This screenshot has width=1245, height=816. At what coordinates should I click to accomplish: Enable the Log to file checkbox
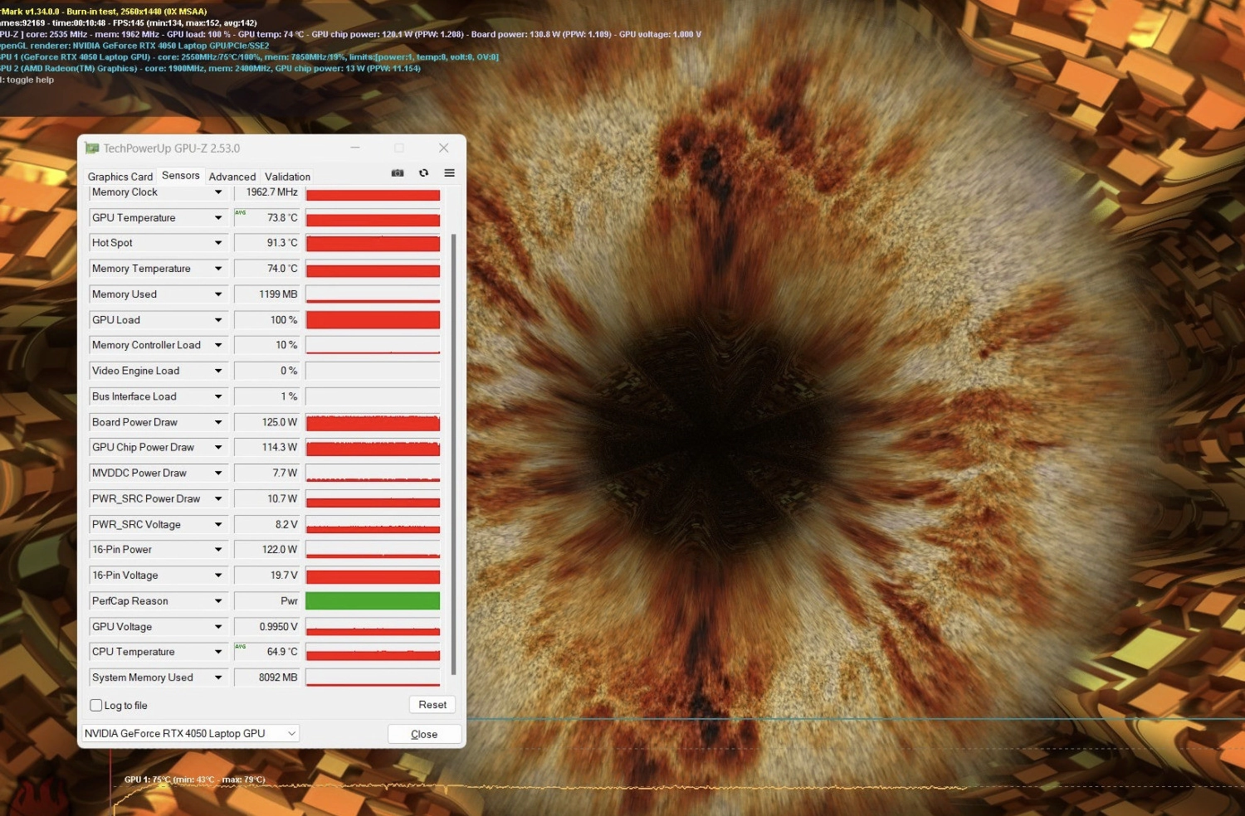click(96, 706)
